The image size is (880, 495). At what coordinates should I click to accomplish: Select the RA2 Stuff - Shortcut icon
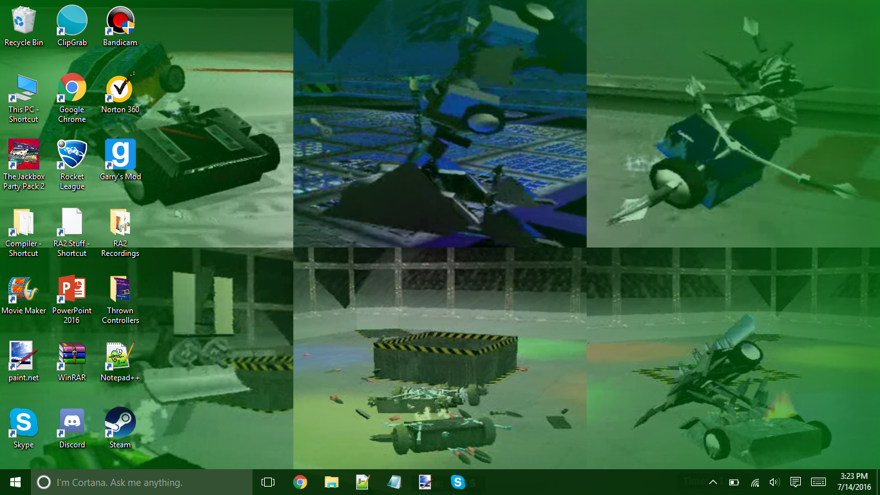[x=72, y=232]
